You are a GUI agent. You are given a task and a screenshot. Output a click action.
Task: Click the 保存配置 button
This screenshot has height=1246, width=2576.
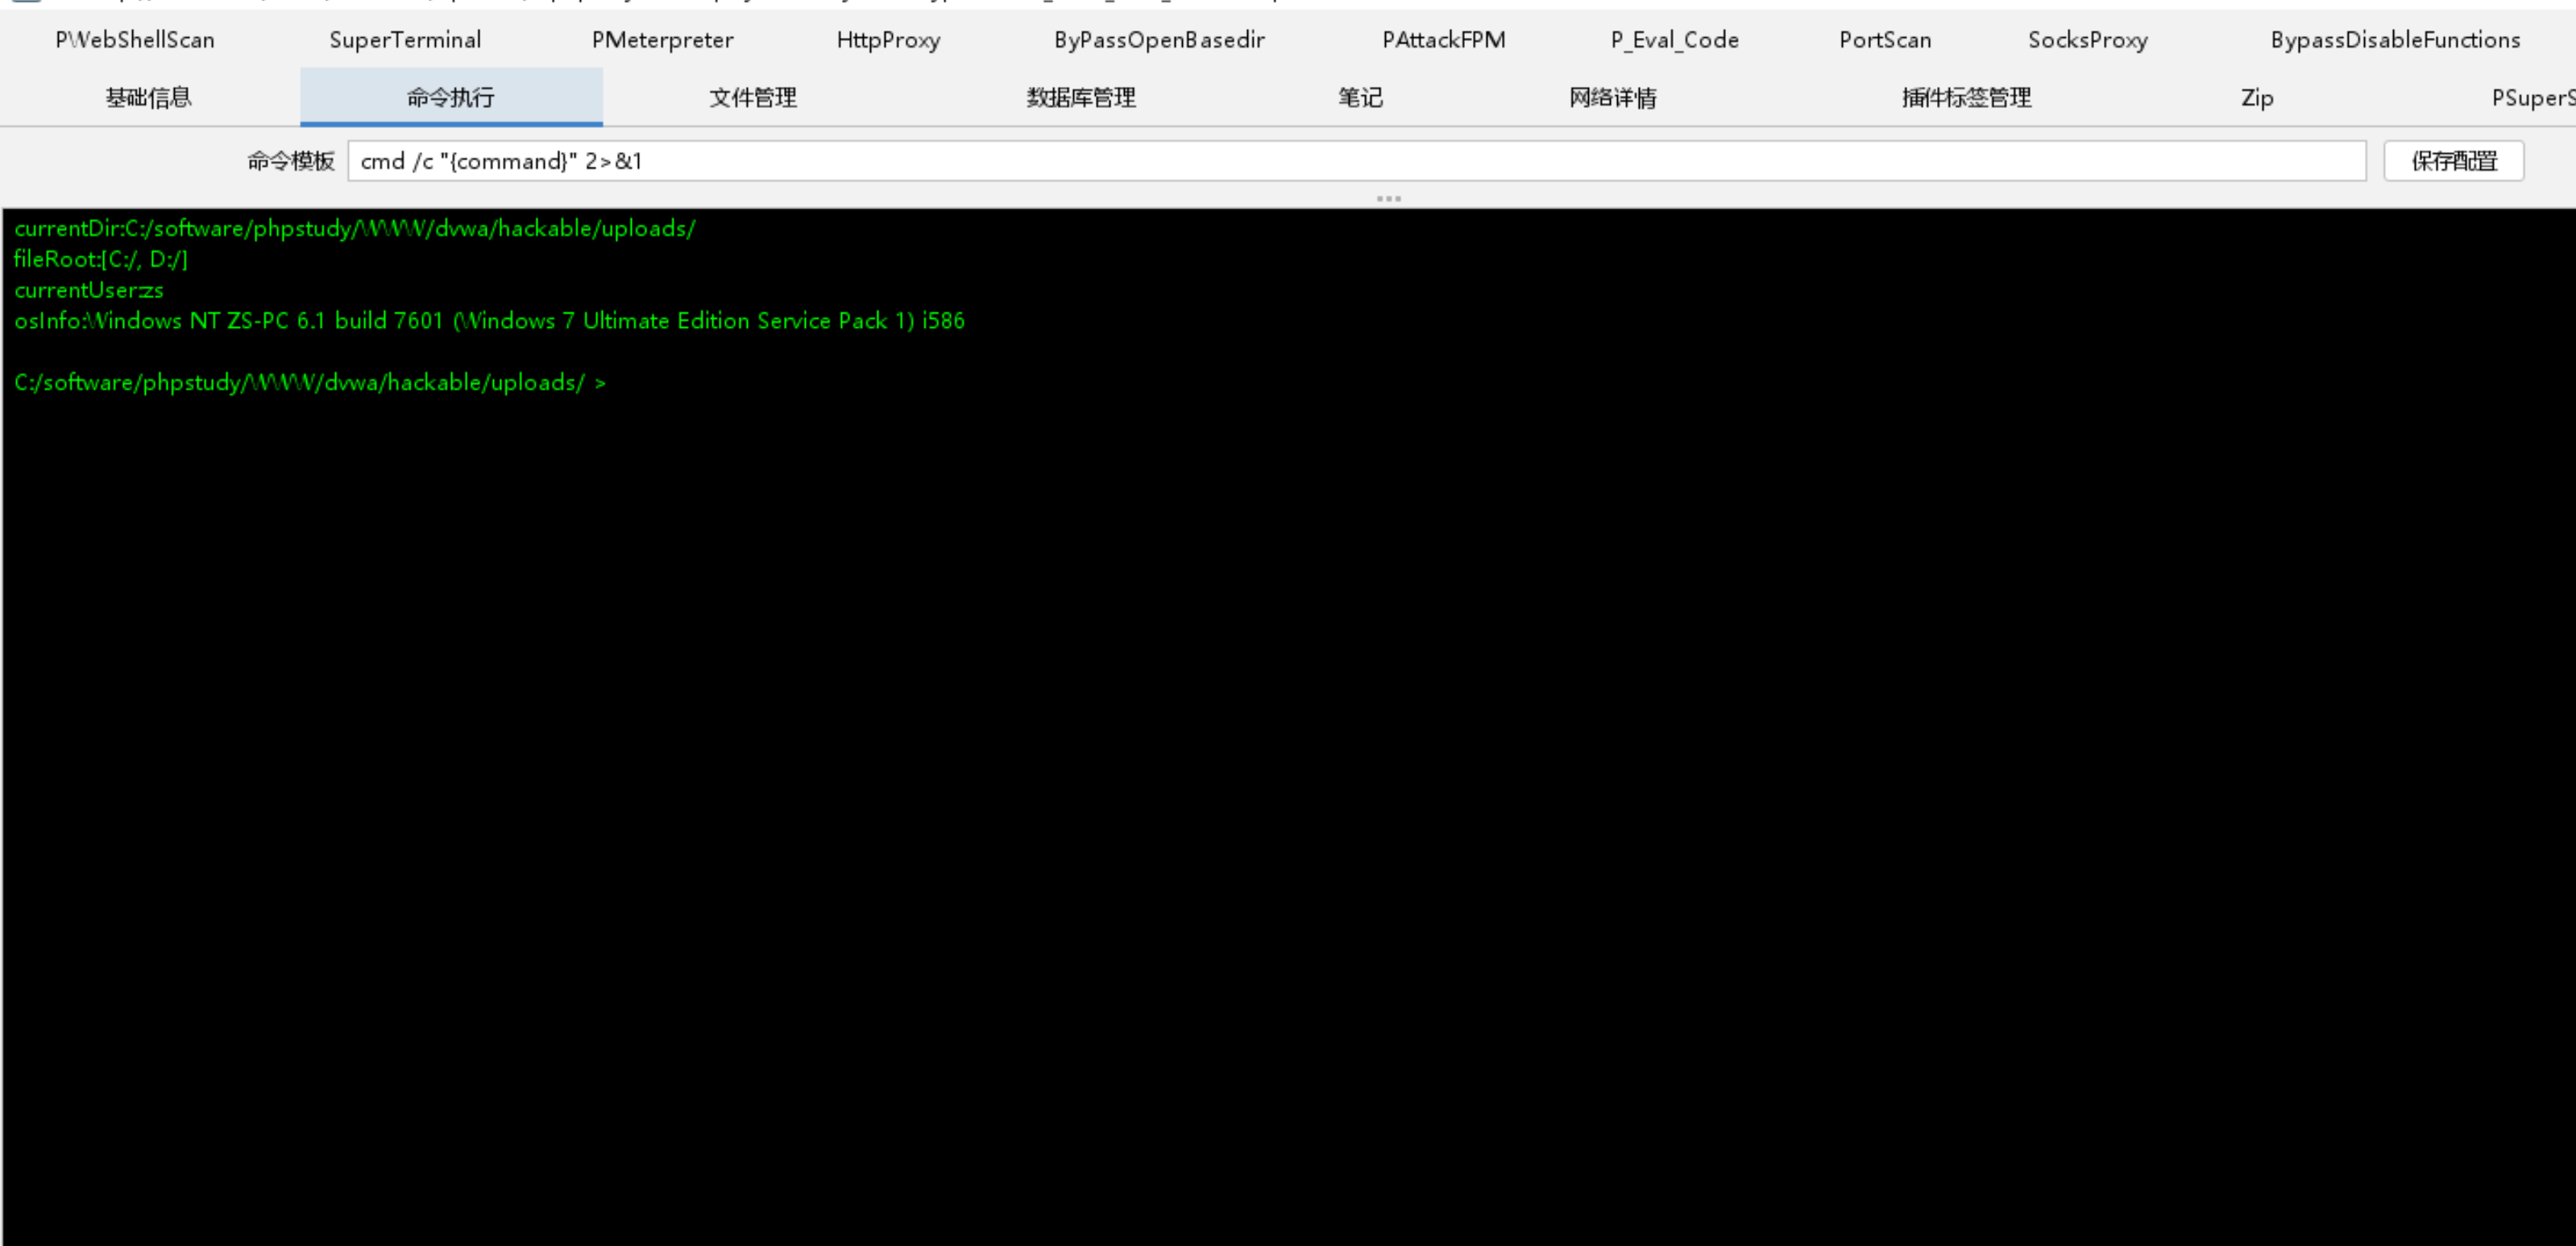click(x=2454, y=161)
